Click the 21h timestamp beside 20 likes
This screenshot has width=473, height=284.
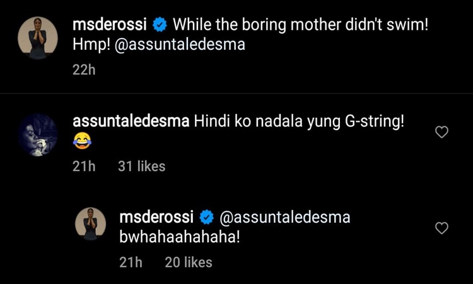click(131, 263)
